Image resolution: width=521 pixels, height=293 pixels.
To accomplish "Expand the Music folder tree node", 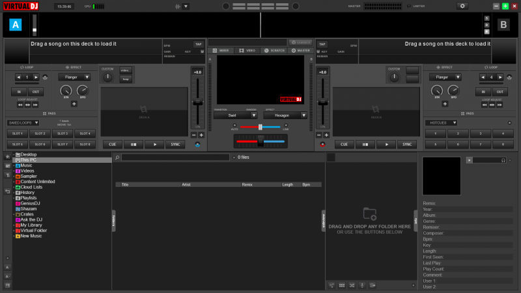I will [x=14, y=165].
